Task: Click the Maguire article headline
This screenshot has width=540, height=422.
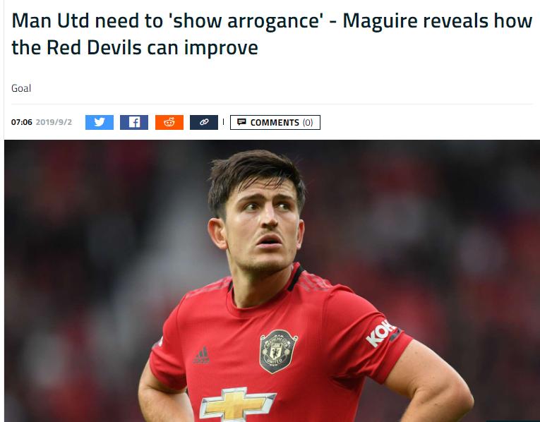Action: coord(272,34)
